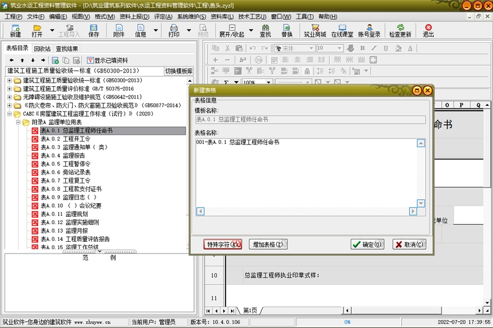The image size is (493, 328).
Task: Select 表A.0.4 监理报告 tree item
Action: [63, 155]
